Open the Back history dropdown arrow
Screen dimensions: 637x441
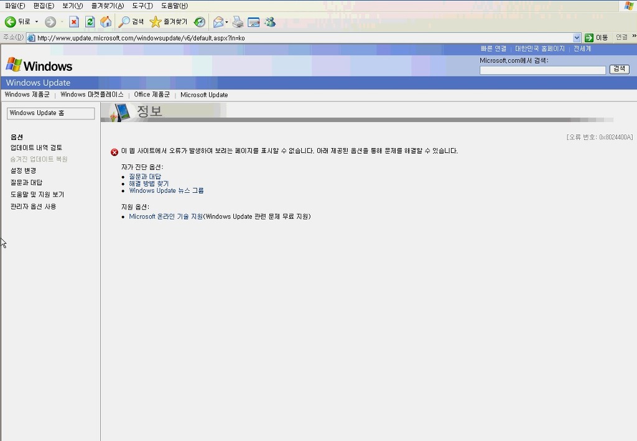pos(37,22)
